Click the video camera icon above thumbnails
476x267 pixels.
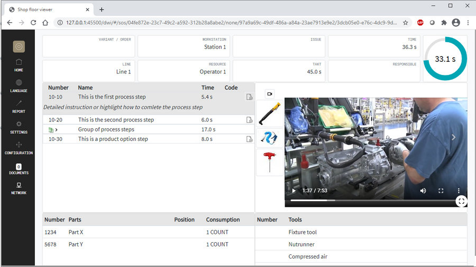coord(269,94)
